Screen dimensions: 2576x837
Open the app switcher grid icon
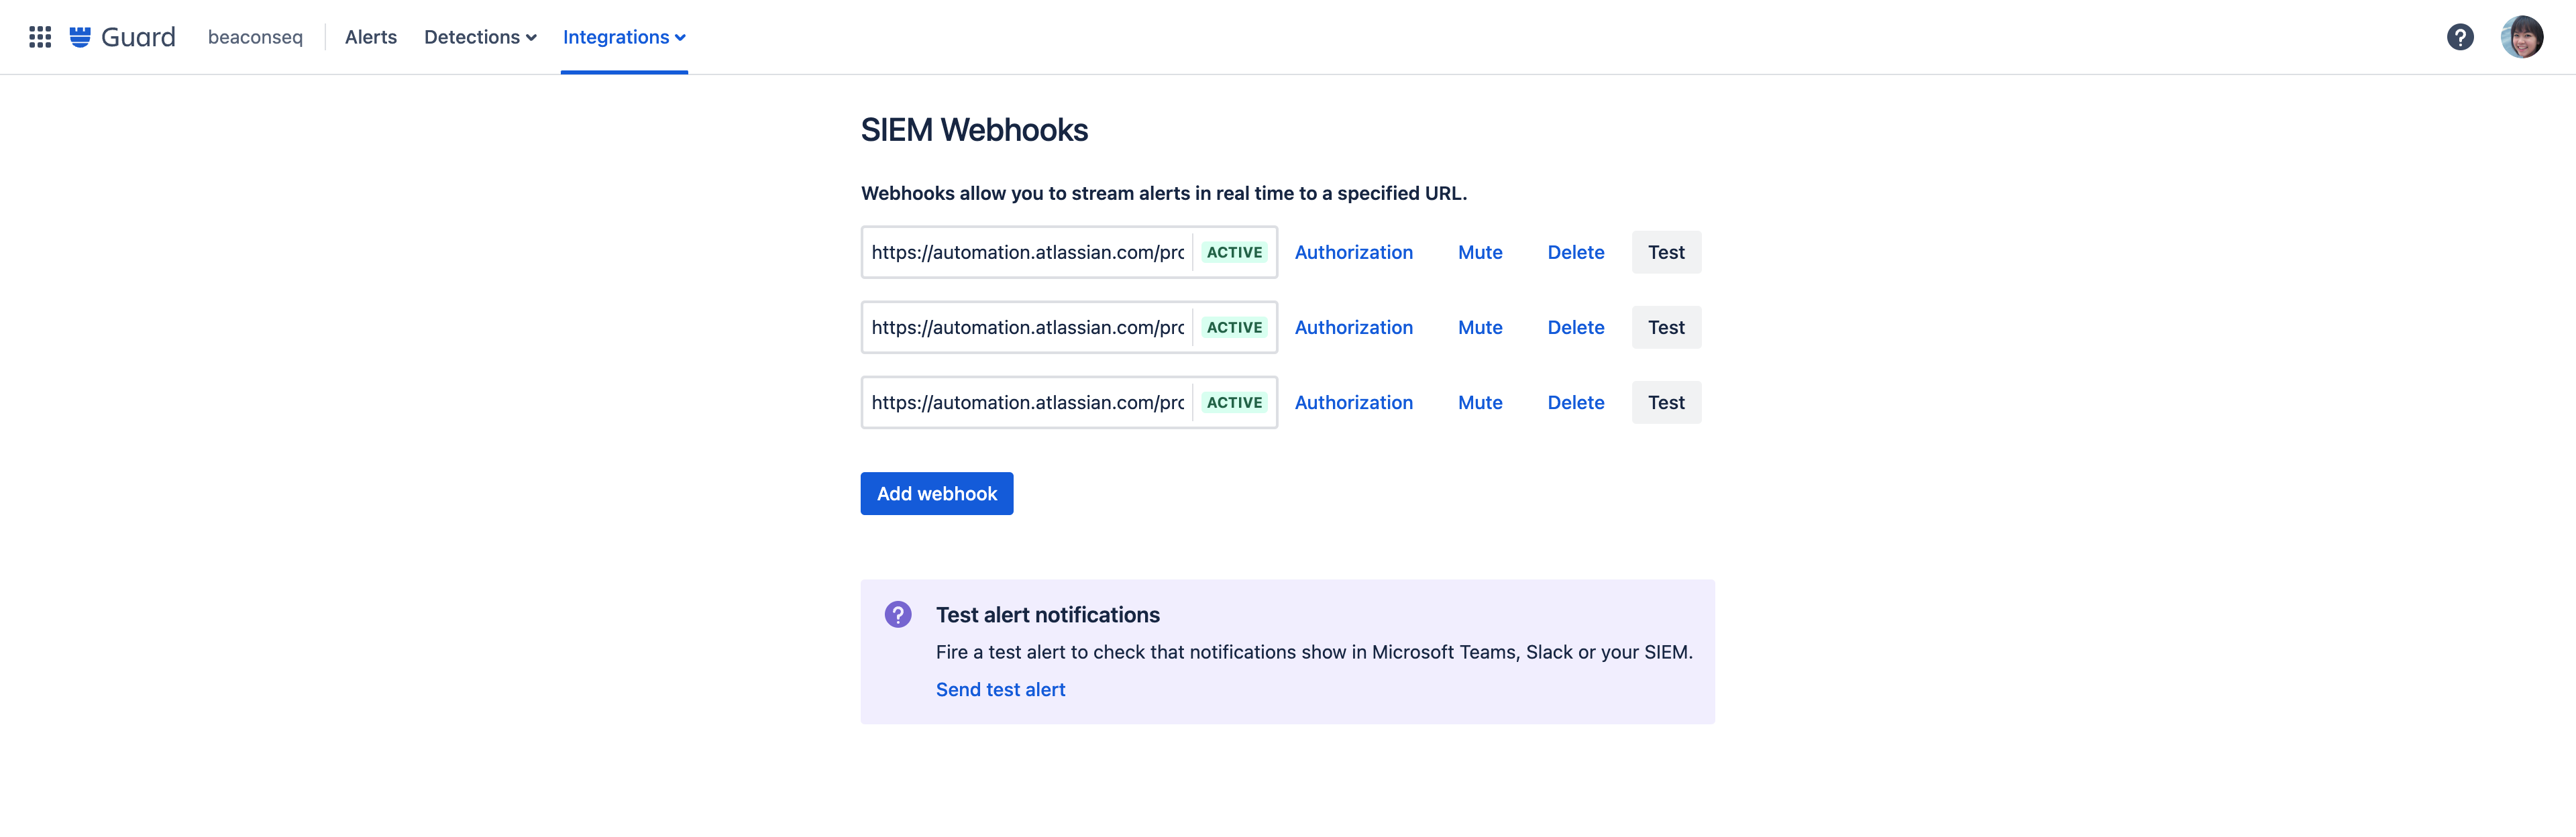pos(40,37)
